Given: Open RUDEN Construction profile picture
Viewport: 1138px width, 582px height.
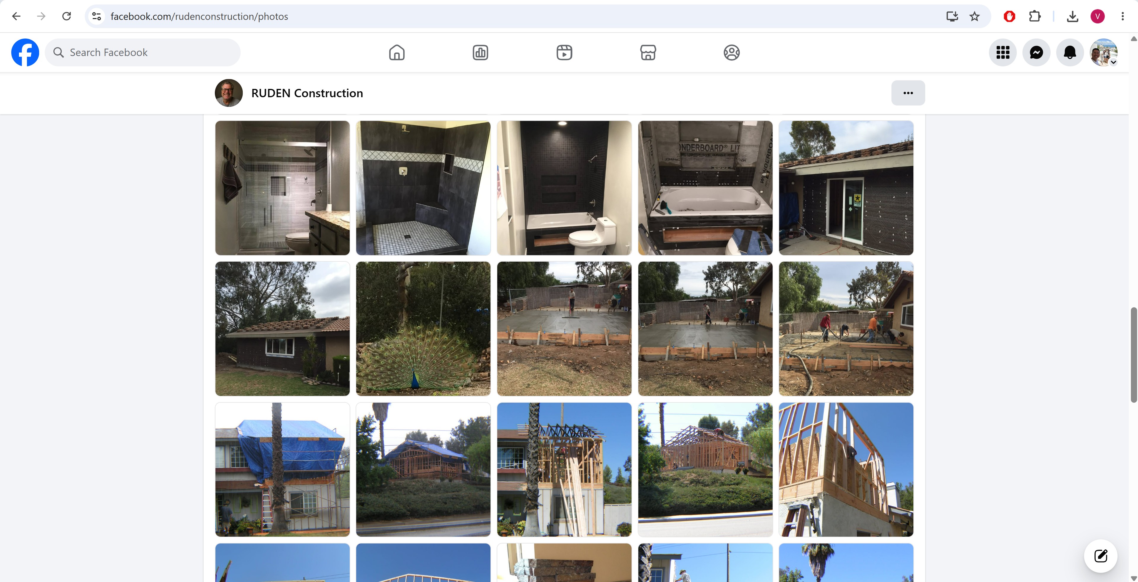Looking at the screenshot, I should tap(229, 93).
